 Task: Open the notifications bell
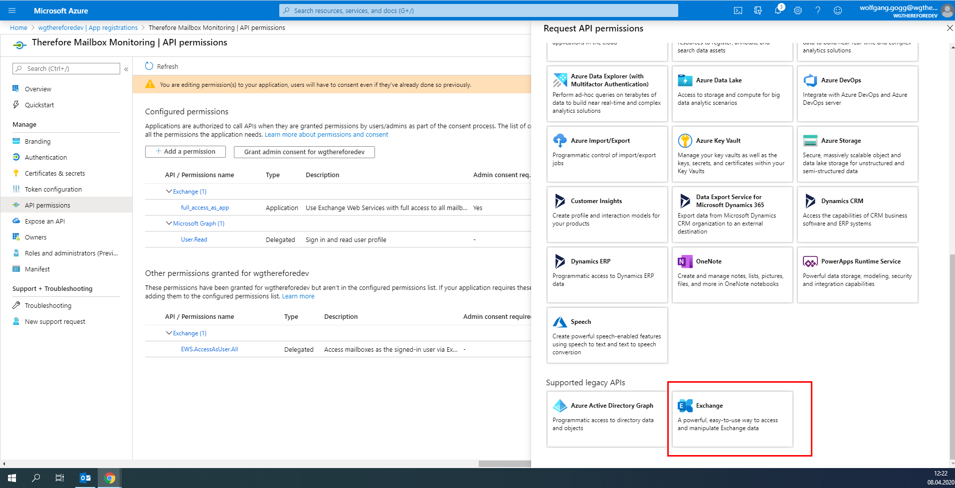(778, 10)
